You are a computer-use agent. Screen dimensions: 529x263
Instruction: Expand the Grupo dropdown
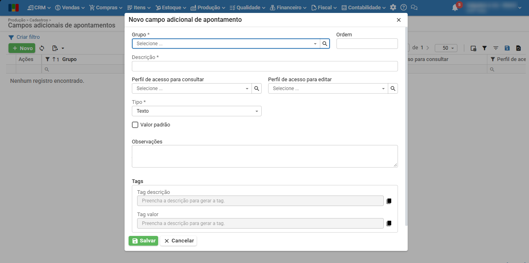pos(315,44)
